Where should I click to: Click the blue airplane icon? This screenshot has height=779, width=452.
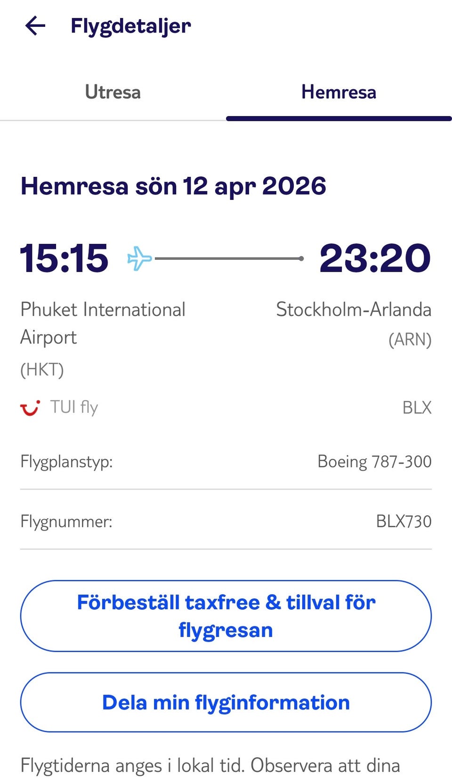tap(139, 258)
